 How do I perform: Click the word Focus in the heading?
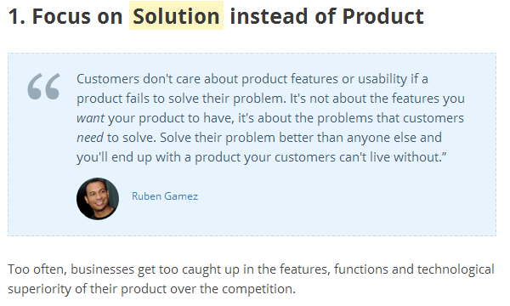[x=61, y=16]
